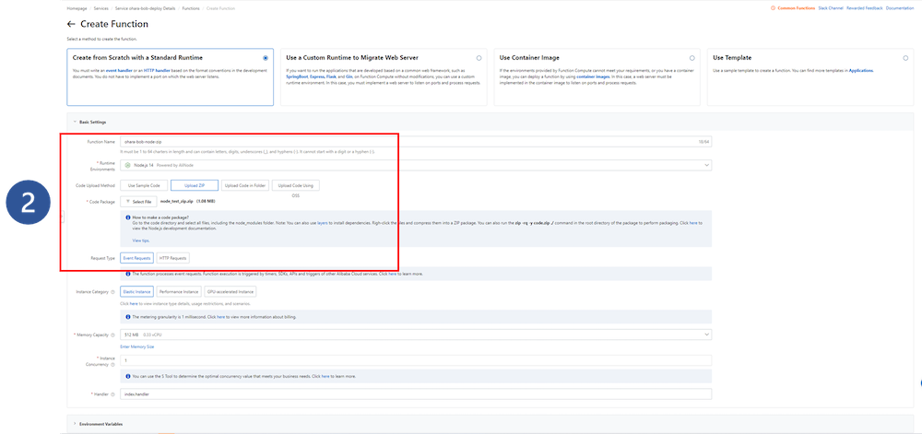The height and width of the screenshot is (434, 922).
Task: Click the Common Functions icon link
Action: tap(773, 7)
